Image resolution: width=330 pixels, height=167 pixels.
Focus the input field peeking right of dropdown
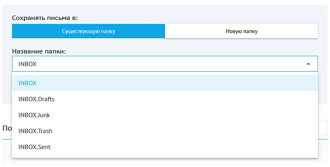[x=323, y=128]
